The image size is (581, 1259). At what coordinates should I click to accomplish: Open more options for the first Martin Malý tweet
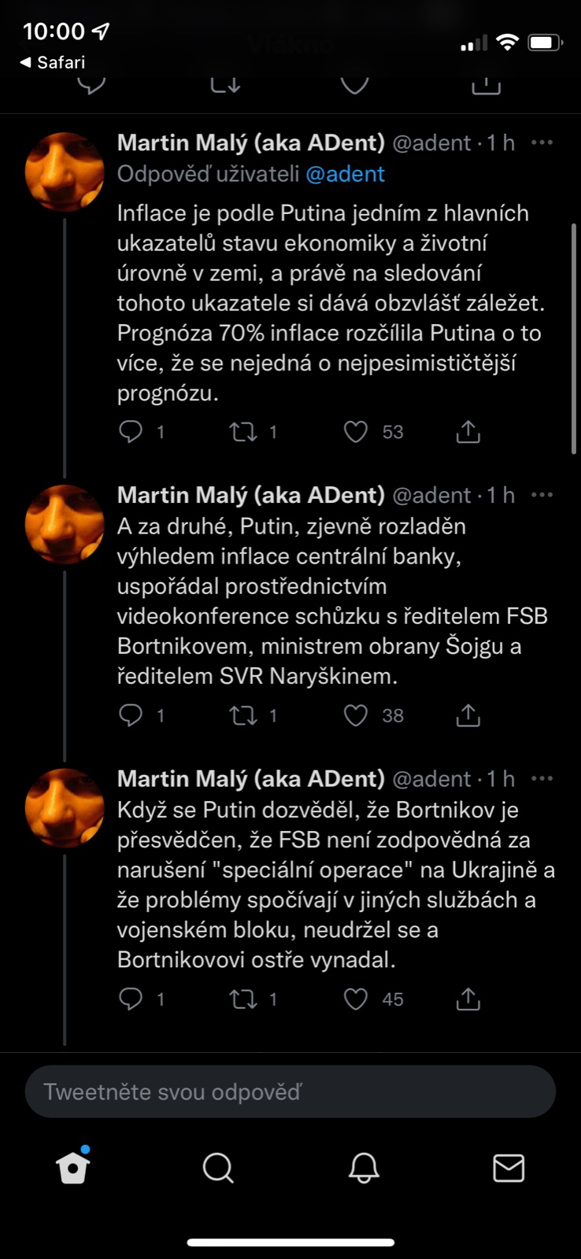click(x=542, y=142)
